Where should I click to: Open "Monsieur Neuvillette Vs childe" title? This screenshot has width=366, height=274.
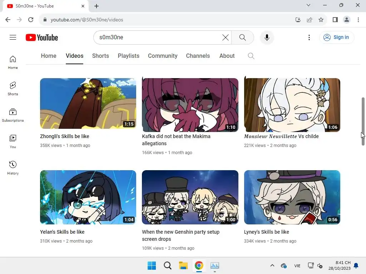[x=281, y=136]
